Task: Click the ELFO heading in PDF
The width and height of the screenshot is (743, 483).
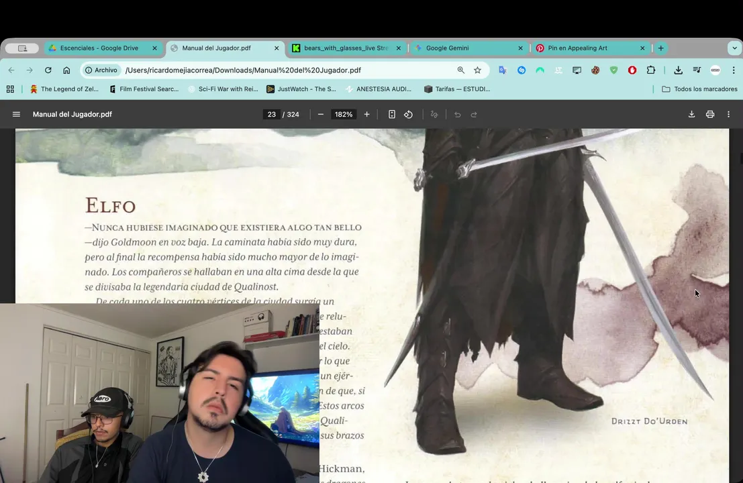Action: pos(110,205)
